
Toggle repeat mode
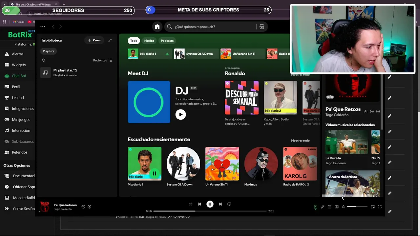(x=229, y=204)
